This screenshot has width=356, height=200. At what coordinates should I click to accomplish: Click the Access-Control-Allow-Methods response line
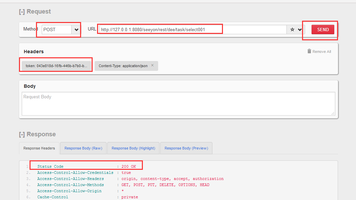123,185
